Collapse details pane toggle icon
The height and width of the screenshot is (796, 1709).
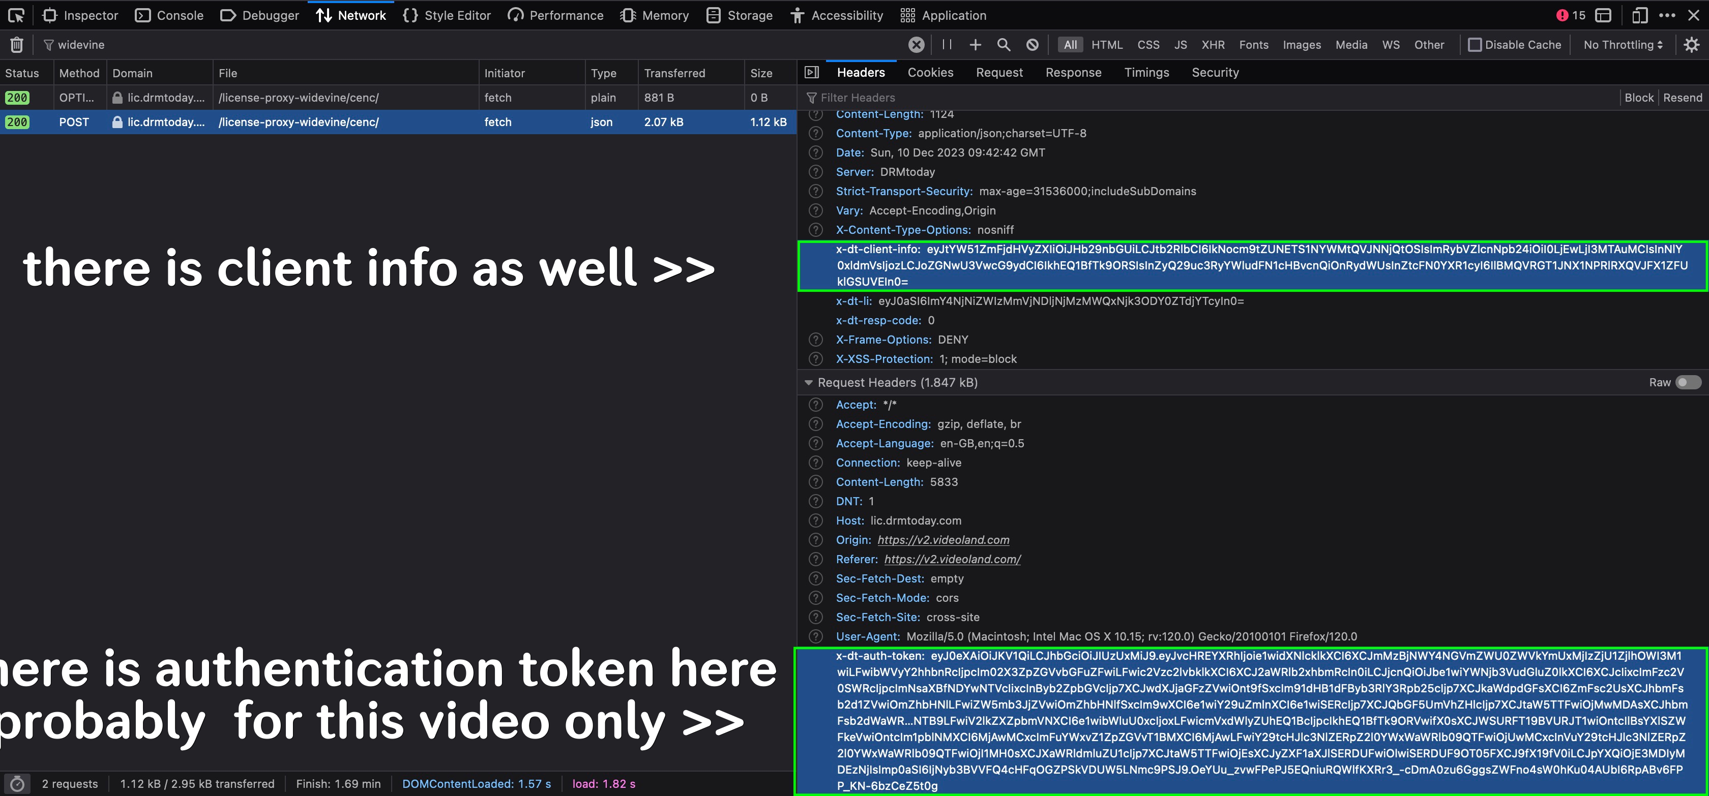(811, 72)
